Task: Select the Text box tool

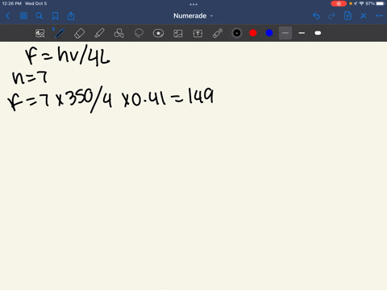Action: tap(198, 33)
